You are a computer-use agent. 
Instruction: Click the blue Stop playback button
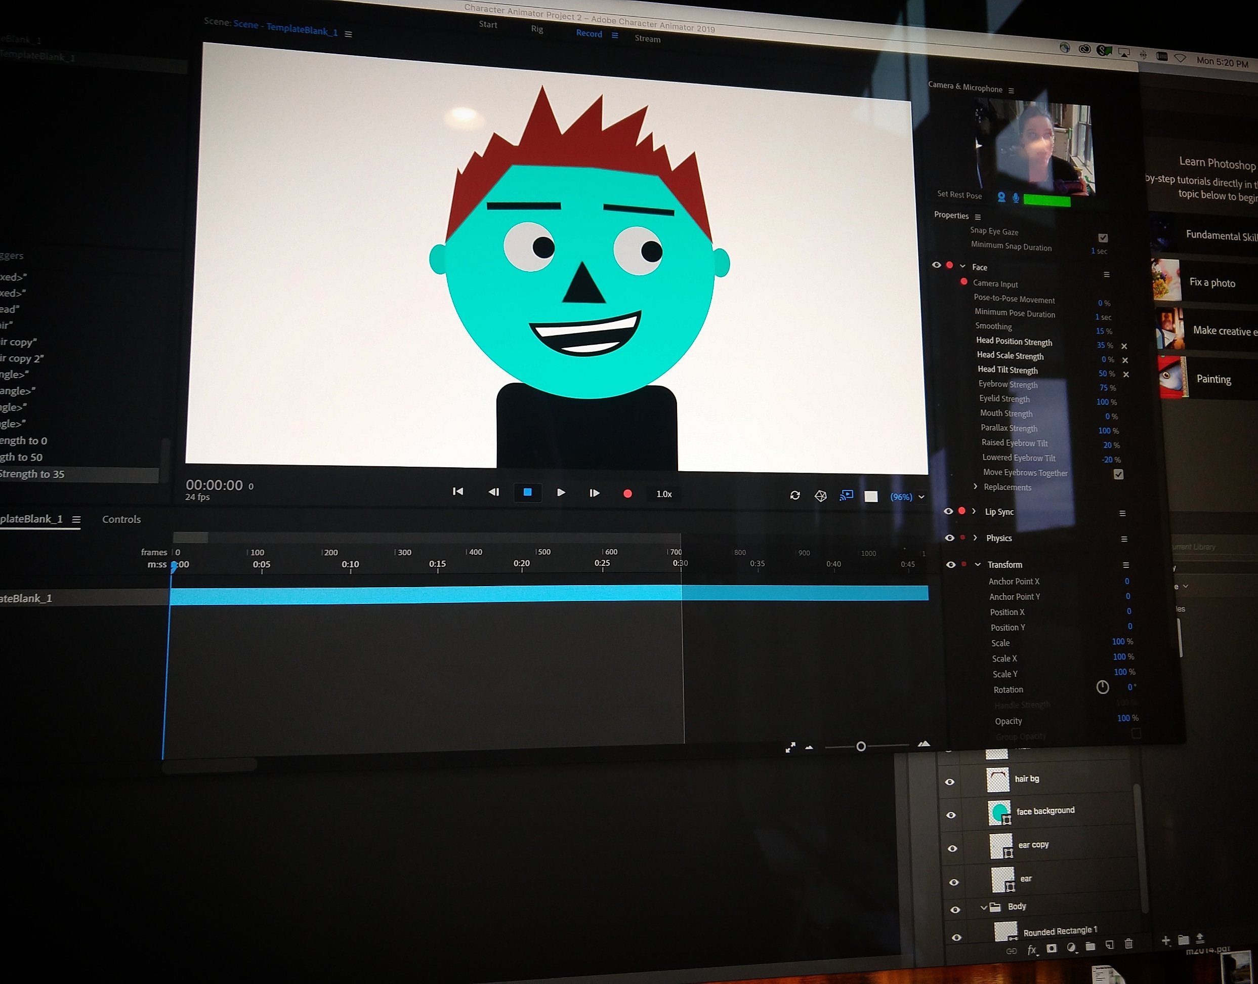(x=527, y=493)
